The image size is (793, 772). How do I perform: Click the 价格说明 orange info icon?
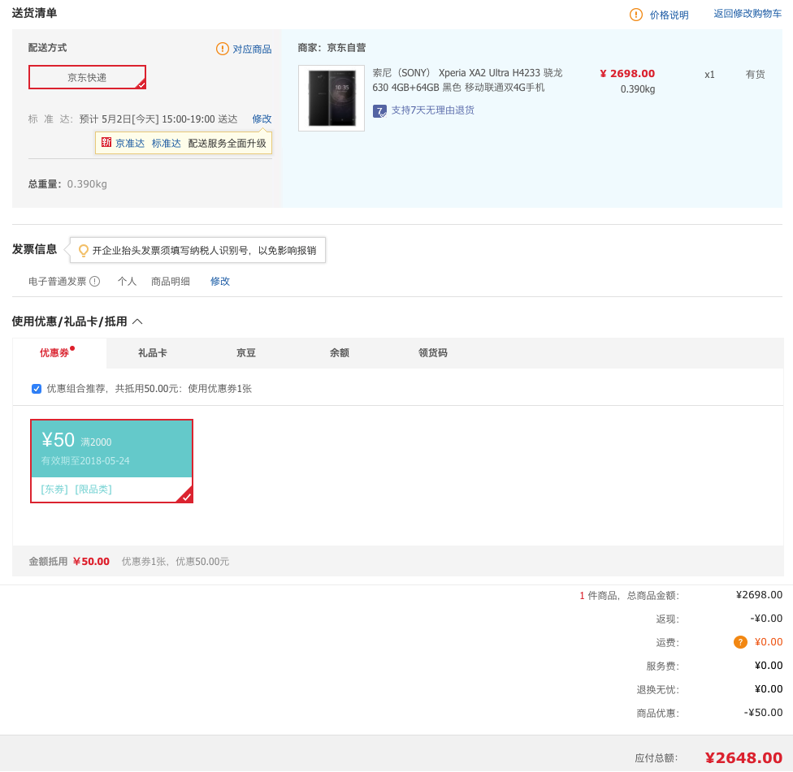(636, 15)
